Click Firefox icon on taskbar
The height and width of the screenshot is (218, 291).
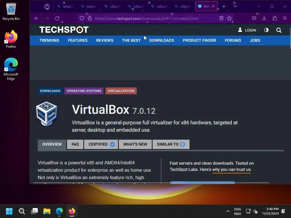click(72, 211)
